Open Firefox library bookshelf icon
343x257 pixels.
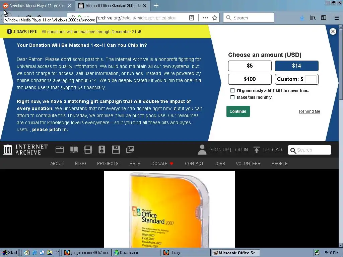(313, 18)
